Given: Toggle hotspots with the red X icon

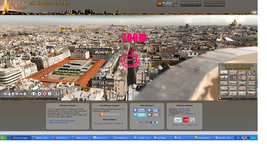Looking at the screenshot, I should point(44,94).
